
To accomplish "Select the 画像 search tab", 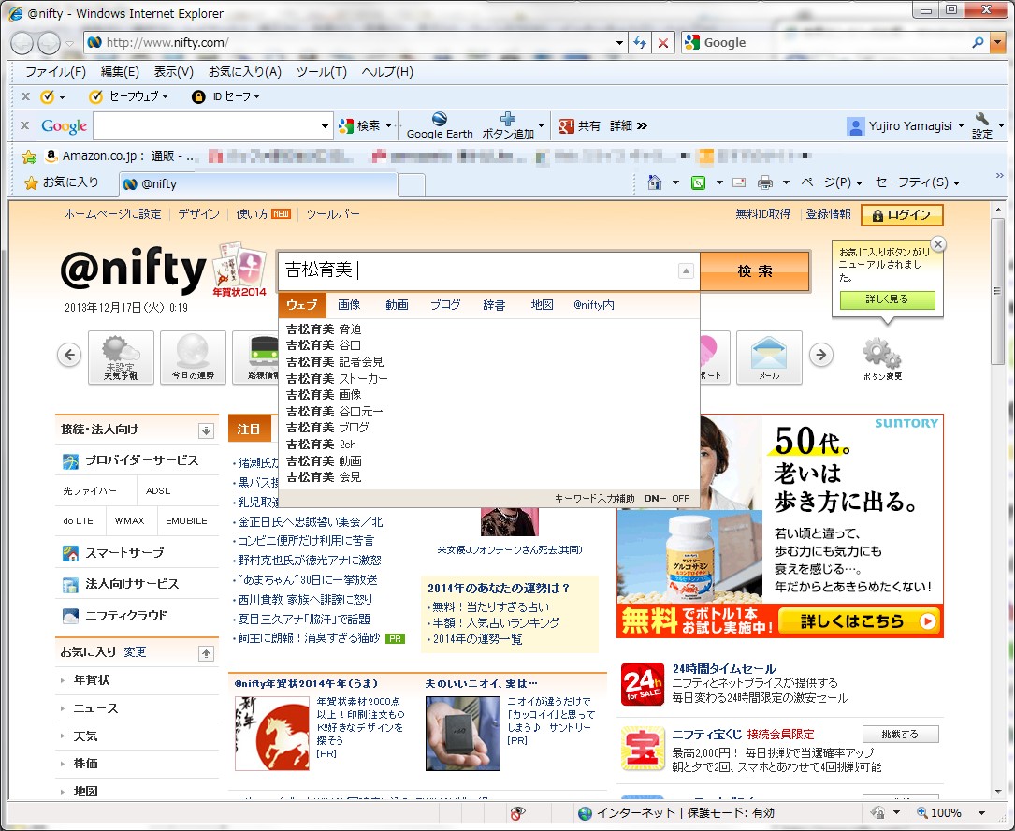I will [x=349, y=304].
